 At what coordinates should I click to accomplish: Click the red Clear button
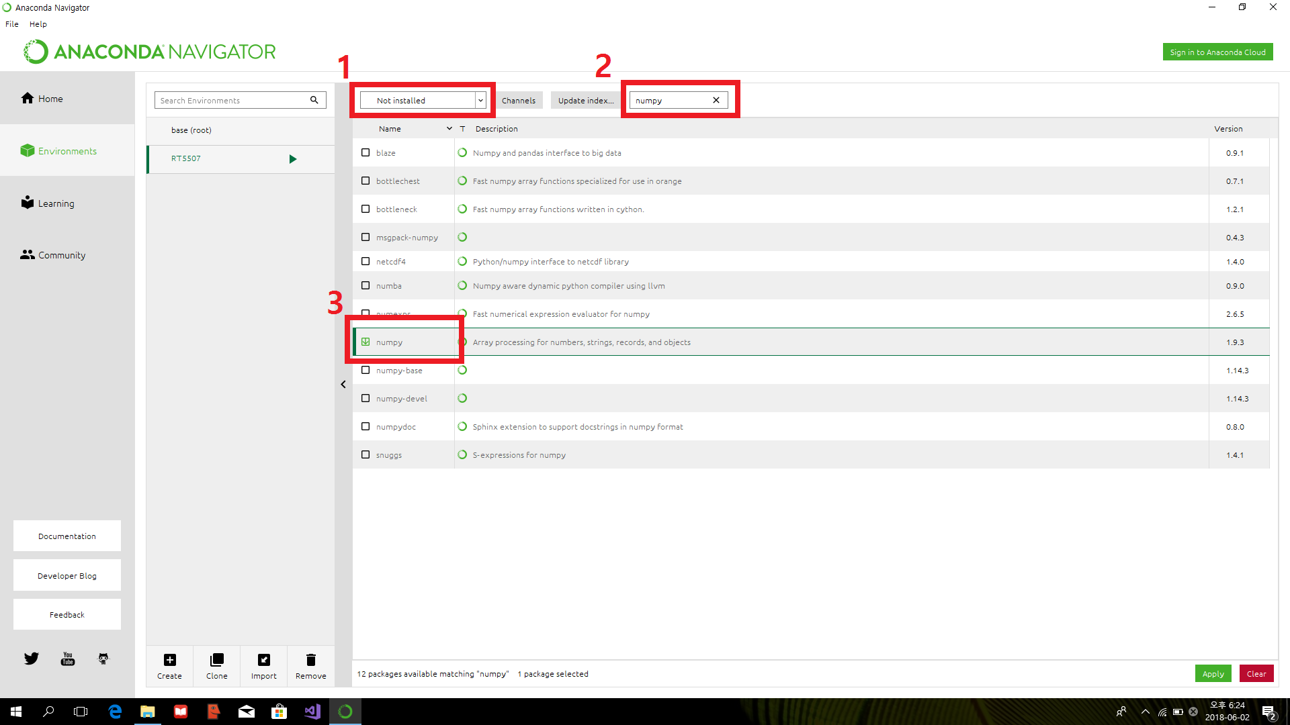click(x=1256, y=673)
